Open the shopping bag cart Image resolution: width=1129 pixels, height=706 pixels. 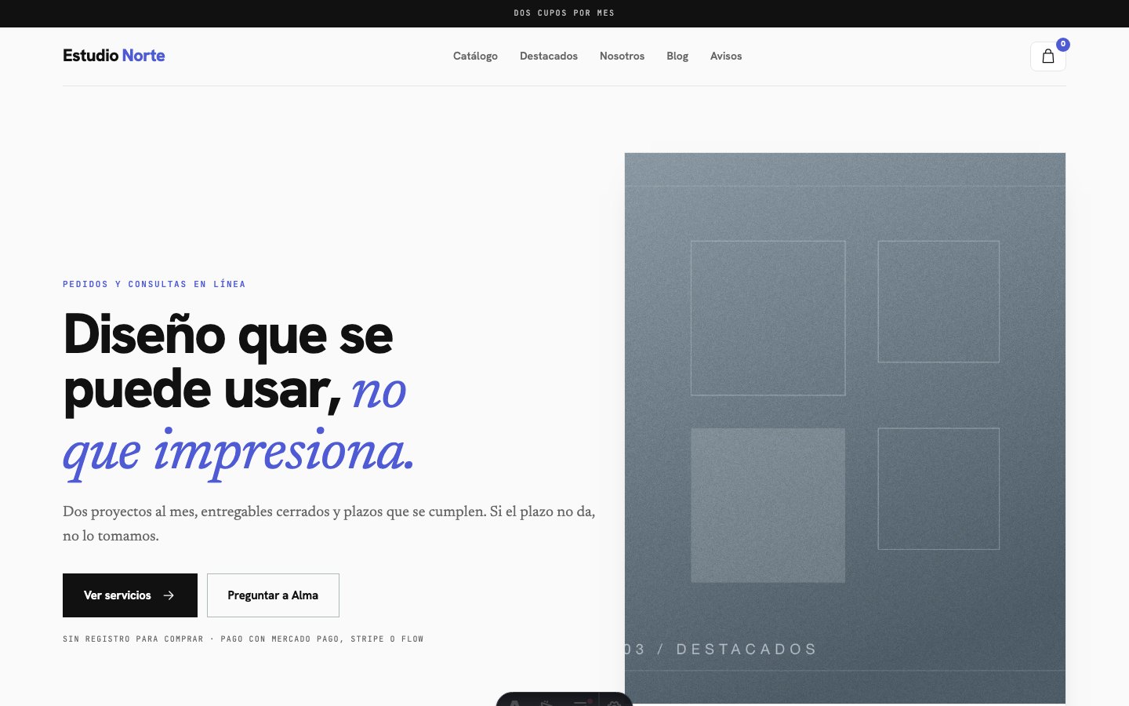click(1047, 56)
